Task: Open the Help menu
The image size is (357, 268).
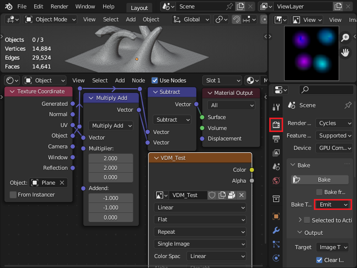Action: click(x=109, y=6)
